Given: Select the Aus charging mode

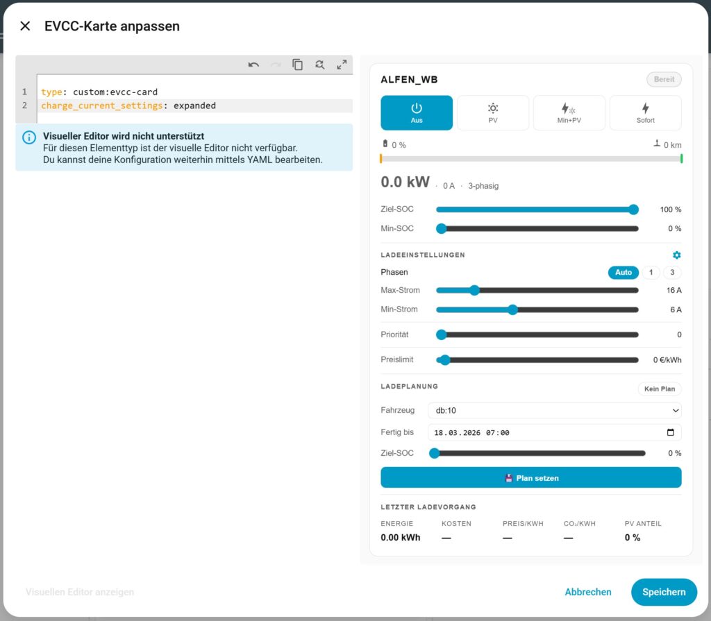Looking at the screenshot, I should tap(417, 113).
